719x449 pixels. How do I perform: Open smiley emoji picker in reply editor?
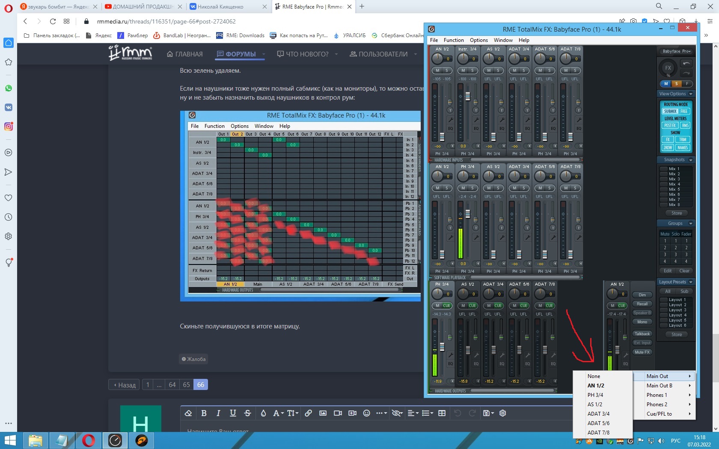click(366, 413)
